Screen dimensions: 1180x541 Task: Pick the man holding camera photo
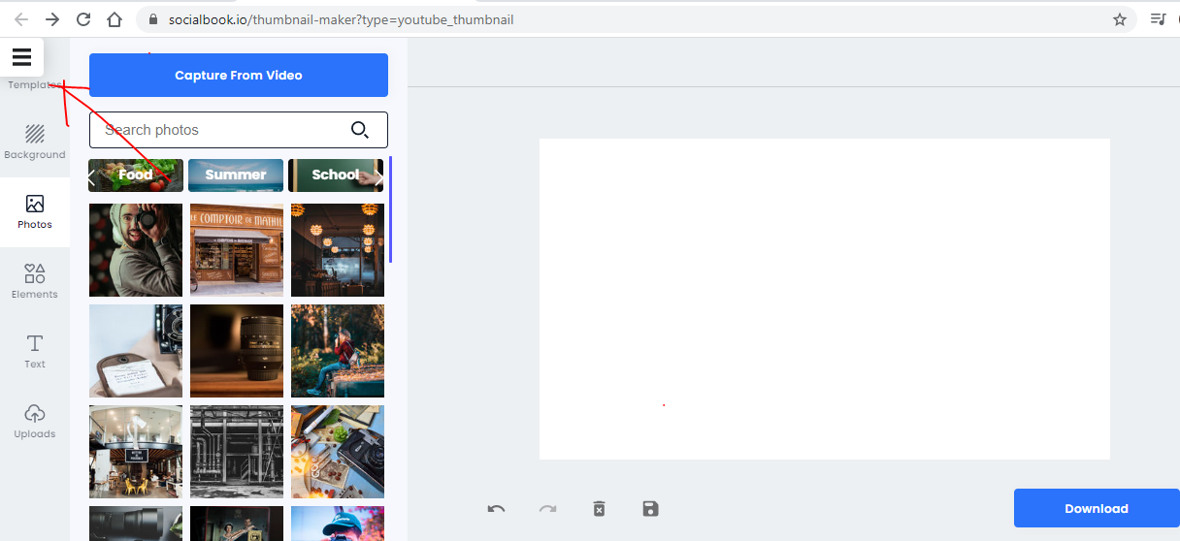coord(136,250)
